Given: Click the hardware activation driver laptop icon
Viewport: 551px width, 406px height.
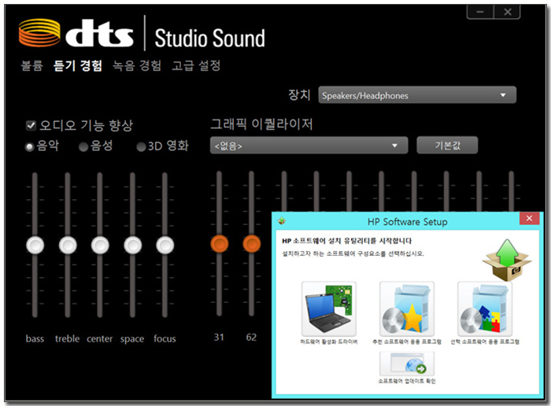Looking at the screenshot, I should pos(328,308).
